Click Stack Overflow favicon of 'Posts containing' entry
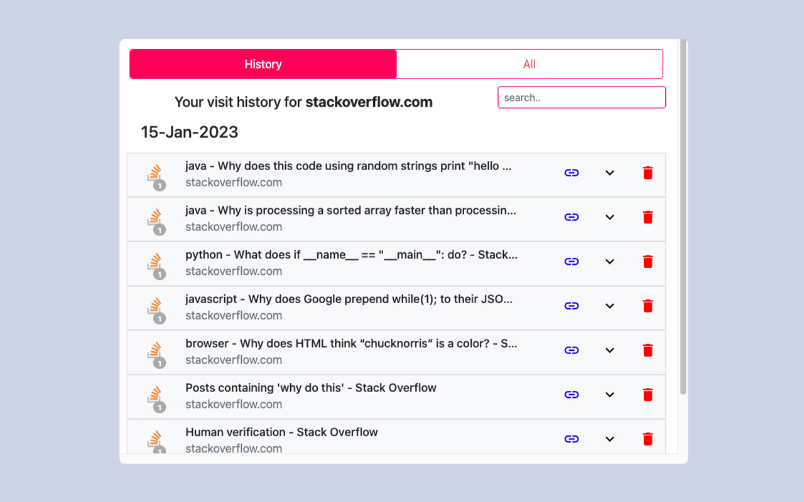This screenshot has height=502, width=804. pos(155,395)
